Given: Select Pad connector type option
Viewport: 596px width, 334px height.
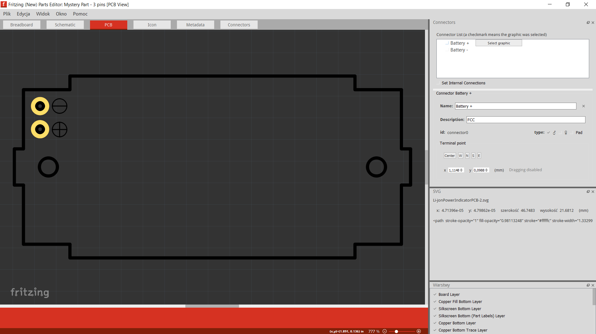Looking at the screenshot, I should [572, 133].
